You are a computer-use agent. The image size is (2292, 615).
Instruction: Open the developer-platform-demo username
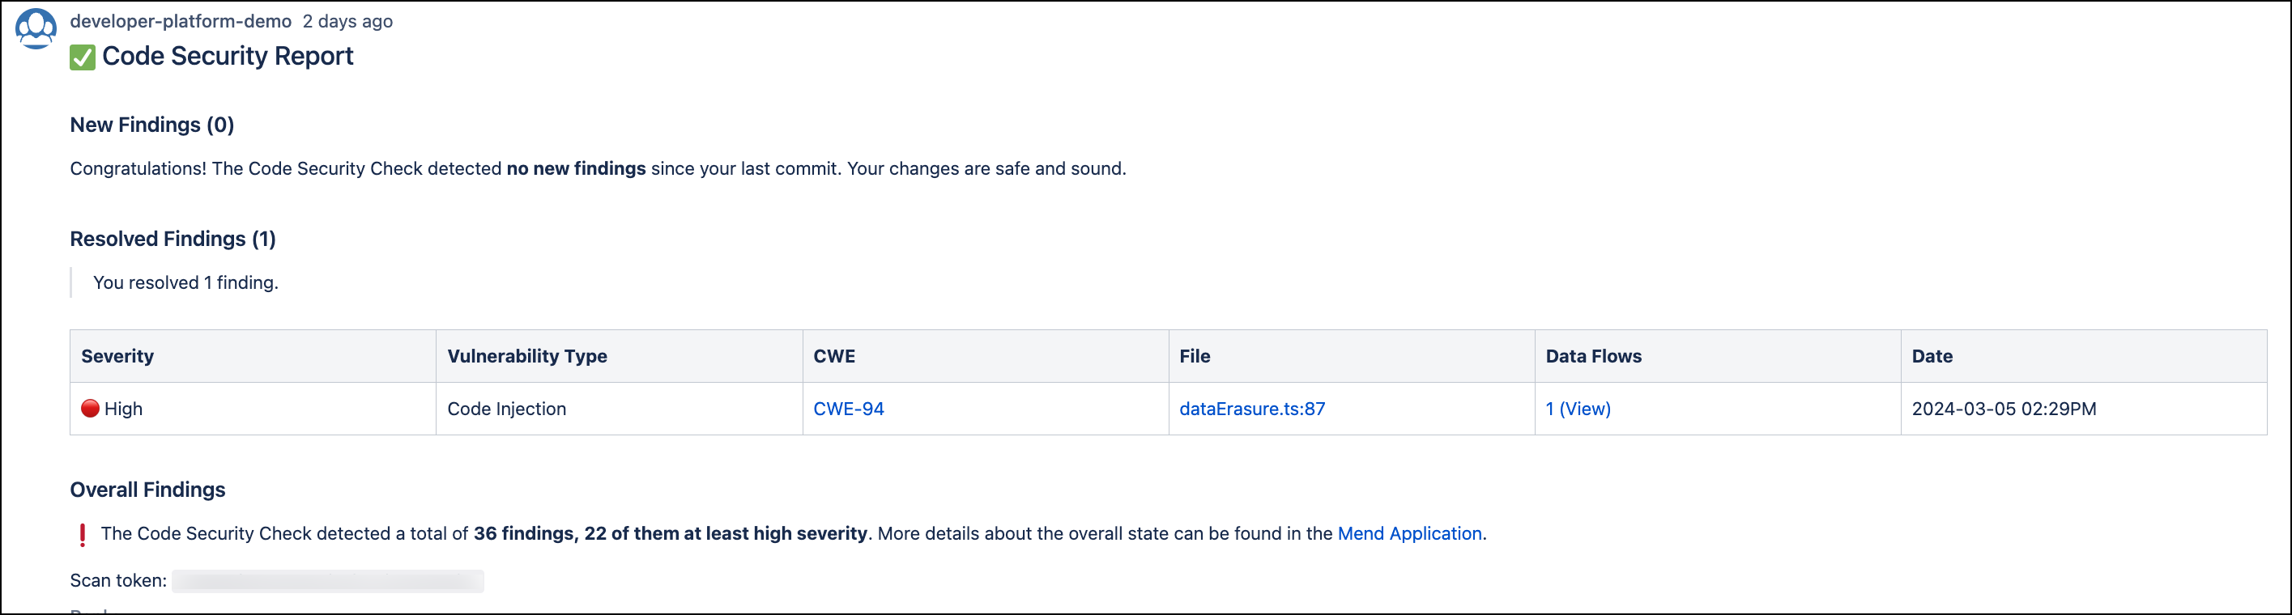coord(181,21)
